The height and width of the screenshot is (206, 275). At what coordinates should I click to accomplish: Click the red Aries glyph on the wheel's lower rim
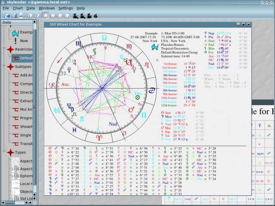click(x=99, y=138)
